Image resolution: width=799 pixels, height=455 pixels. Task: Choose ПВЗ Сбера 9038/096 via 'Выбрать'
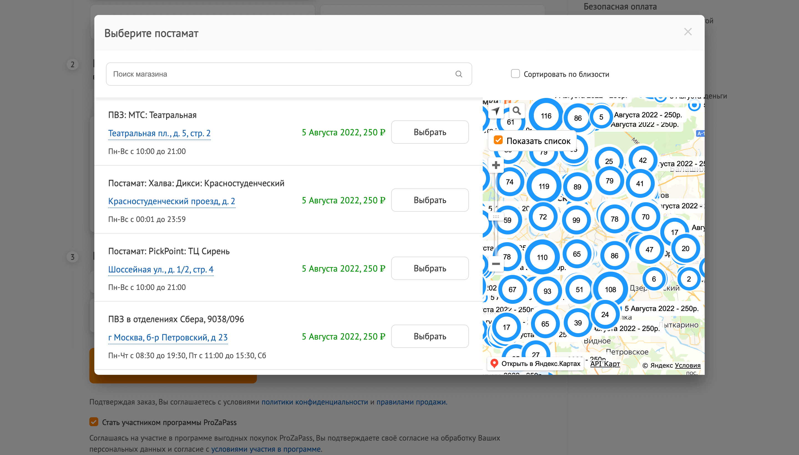(x=430, y=336)
